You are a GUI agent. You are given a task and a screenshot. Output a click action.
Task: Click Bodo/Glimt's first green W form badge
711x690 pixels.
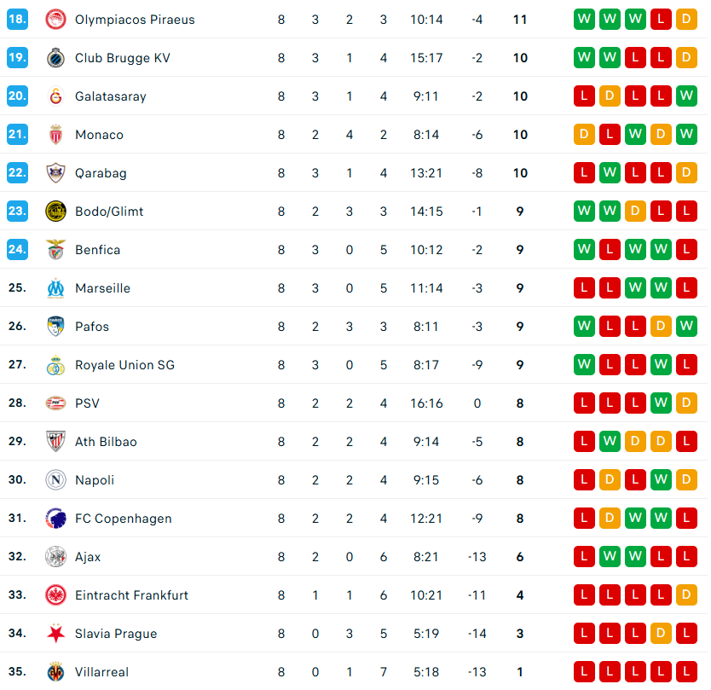584,212
